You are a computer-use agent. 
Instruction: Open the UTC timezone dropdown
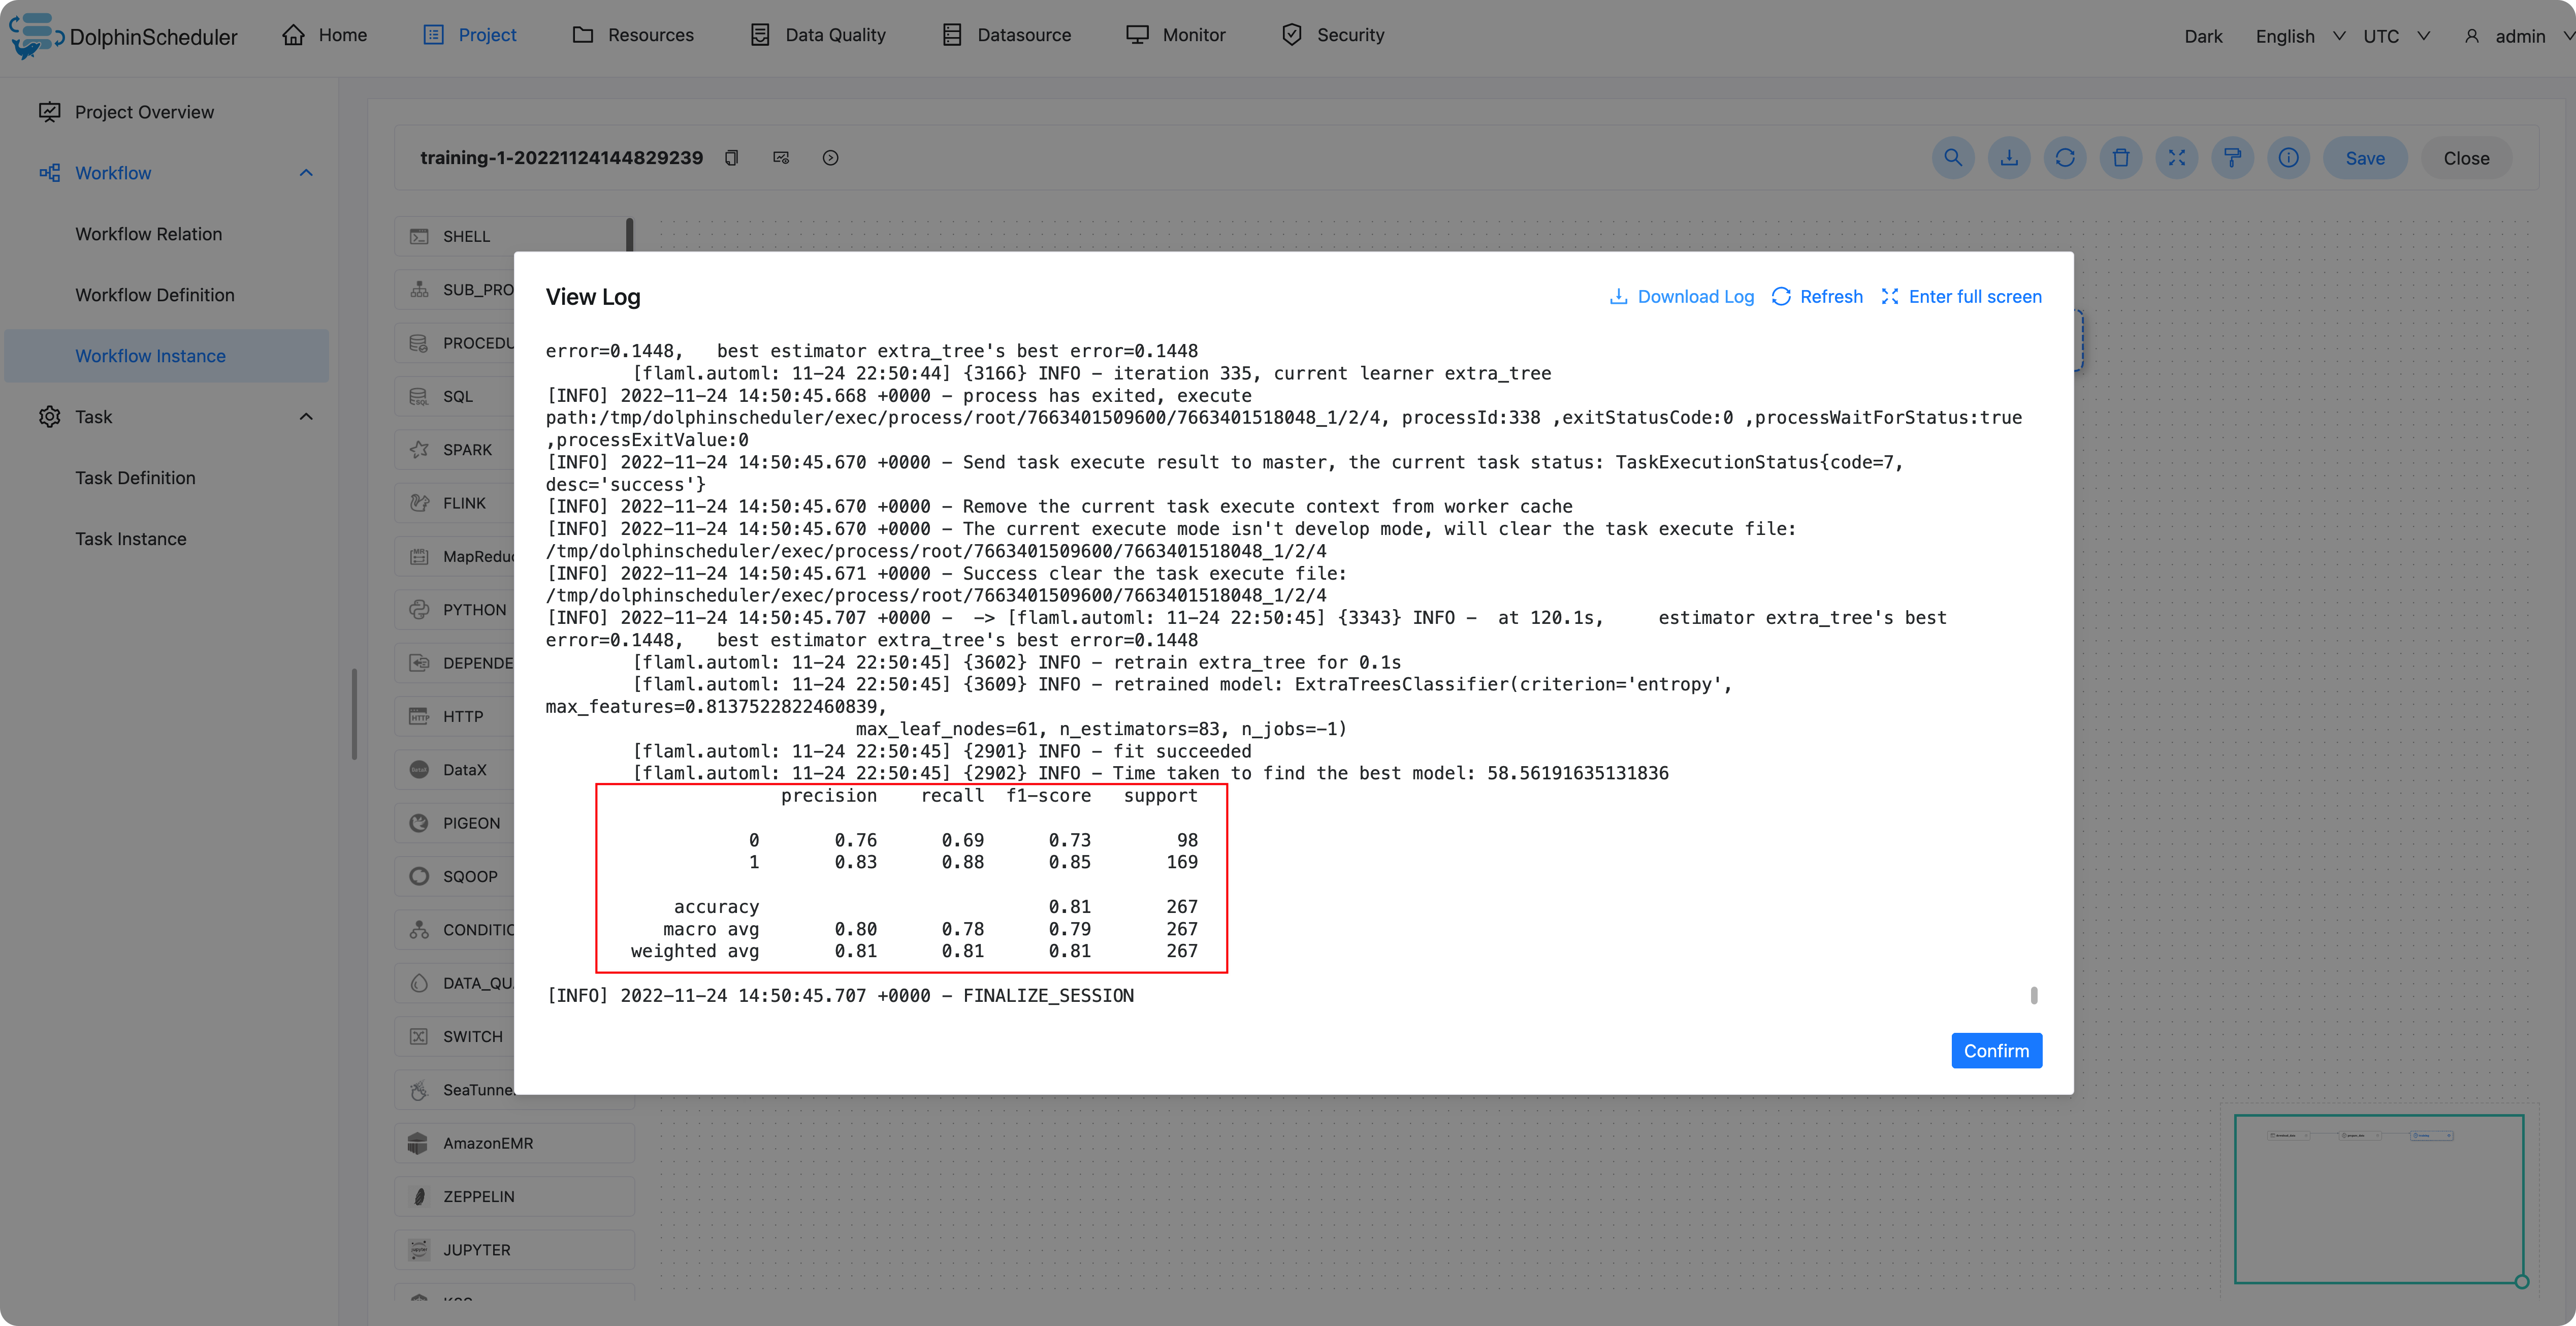2394,36
